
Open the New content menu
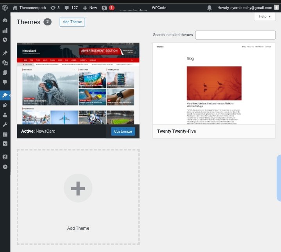click(90, 7)
